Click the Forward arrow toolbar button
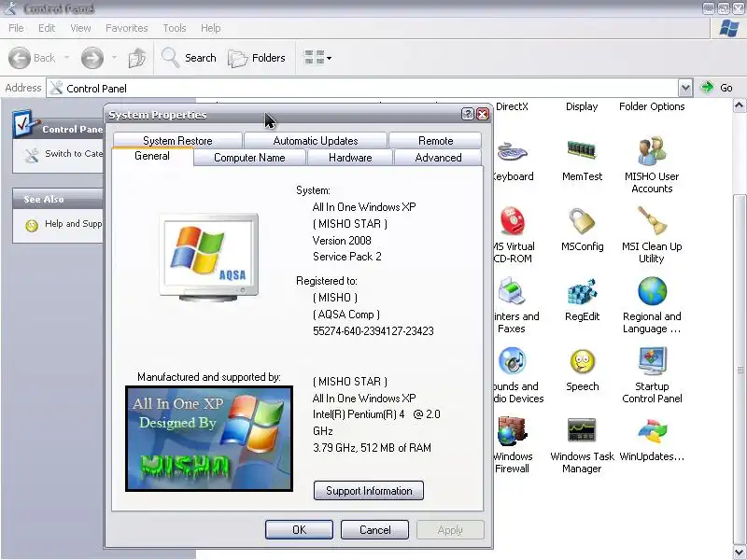The image size is (747, 560). pos(92,58)
